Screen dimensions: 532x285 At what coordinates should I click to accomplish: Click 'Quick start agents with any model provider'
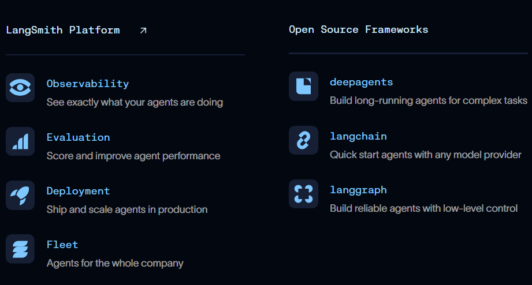[426, 155]
